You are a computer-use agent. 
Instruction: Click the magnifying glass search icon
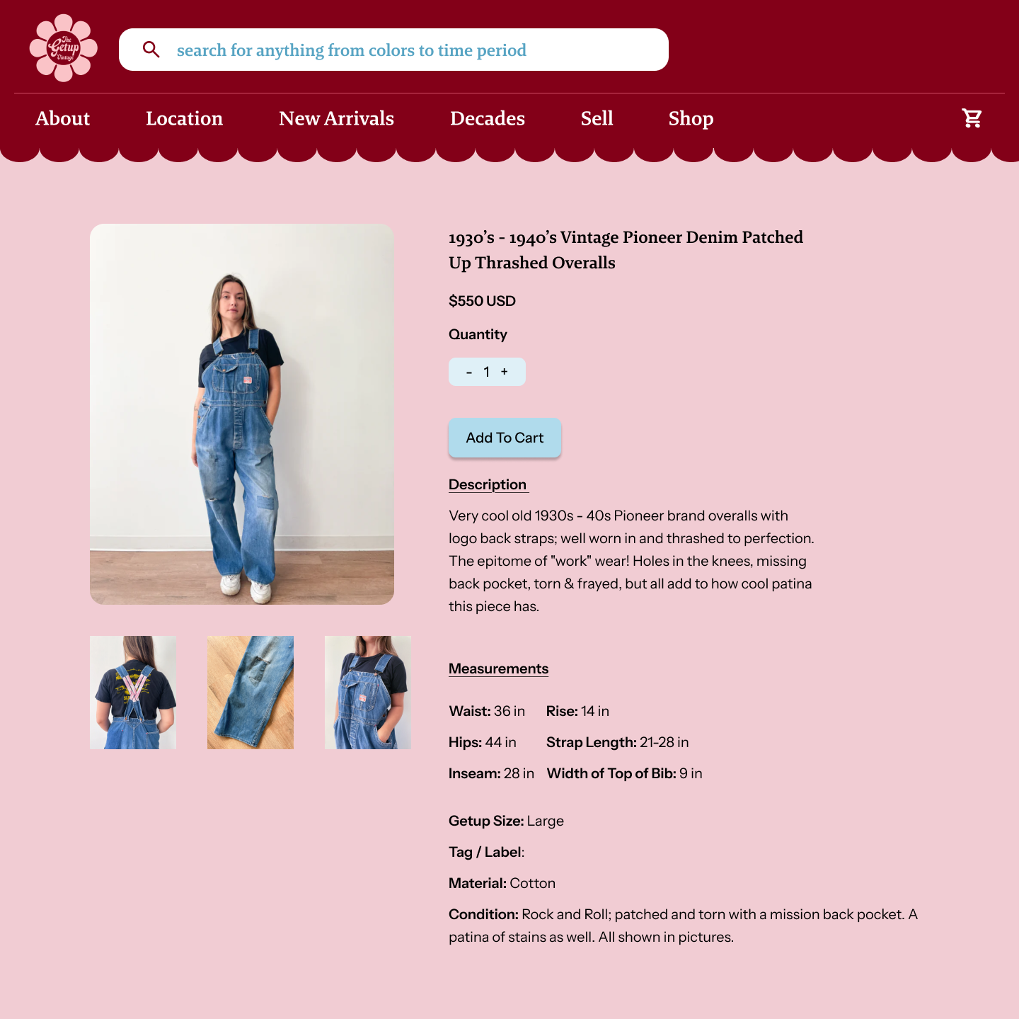[151, 50]
